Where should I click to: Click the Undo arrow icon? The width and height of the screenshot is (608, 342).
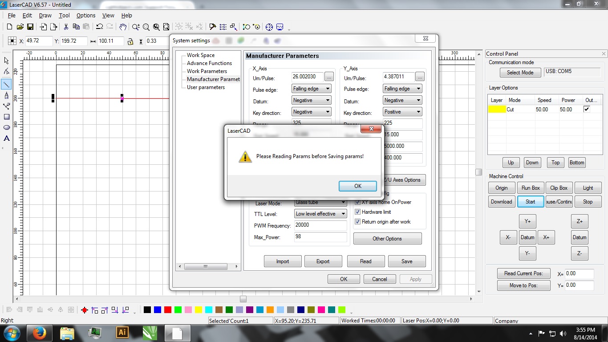[x=99, y=27]
